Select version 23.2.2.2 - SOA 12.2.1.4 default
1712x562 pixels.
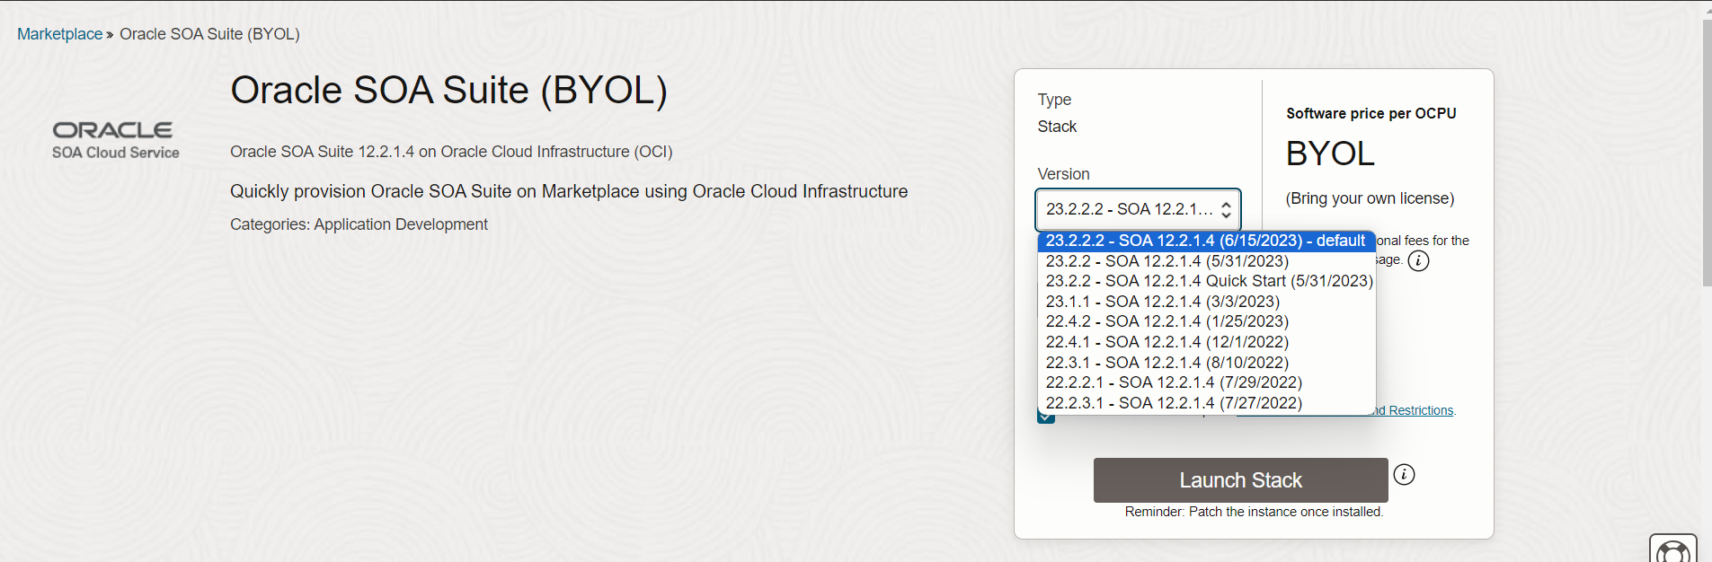pos(1206,241)
